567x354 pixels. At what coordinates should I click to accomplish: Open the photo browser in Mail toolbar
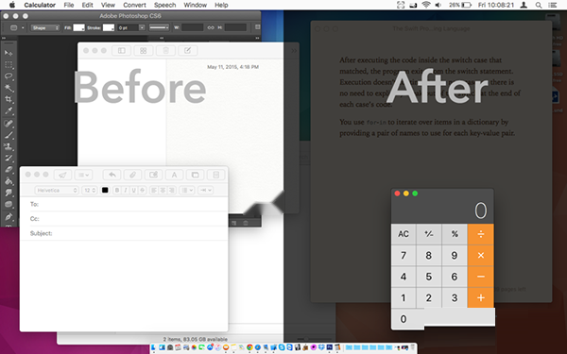point(195,175)
